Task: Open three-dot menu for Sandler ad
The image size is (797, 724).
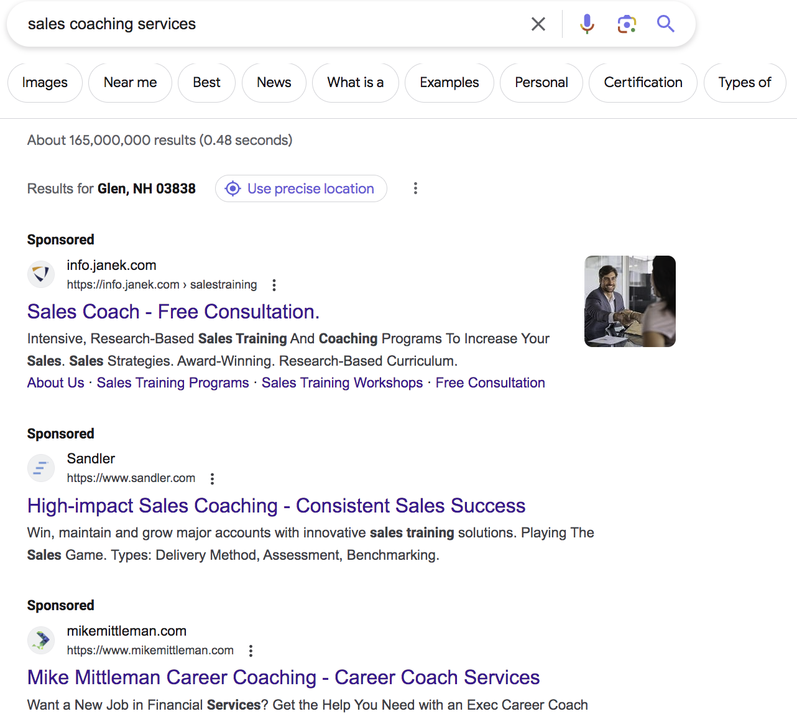Action: 212,478
